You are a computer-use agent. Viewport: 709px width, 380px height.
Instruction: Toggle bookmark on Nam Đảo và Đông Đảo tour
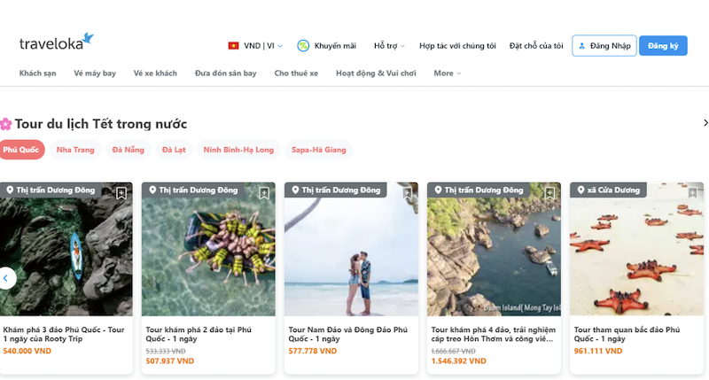[407, 193]
